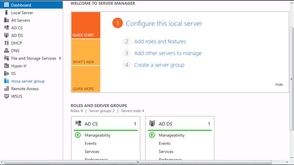Click Create a server group link

(159, 65)
